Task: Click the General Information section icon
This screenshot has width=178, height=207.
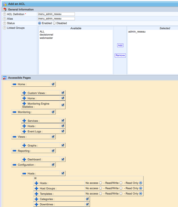Action: (5, 9)
